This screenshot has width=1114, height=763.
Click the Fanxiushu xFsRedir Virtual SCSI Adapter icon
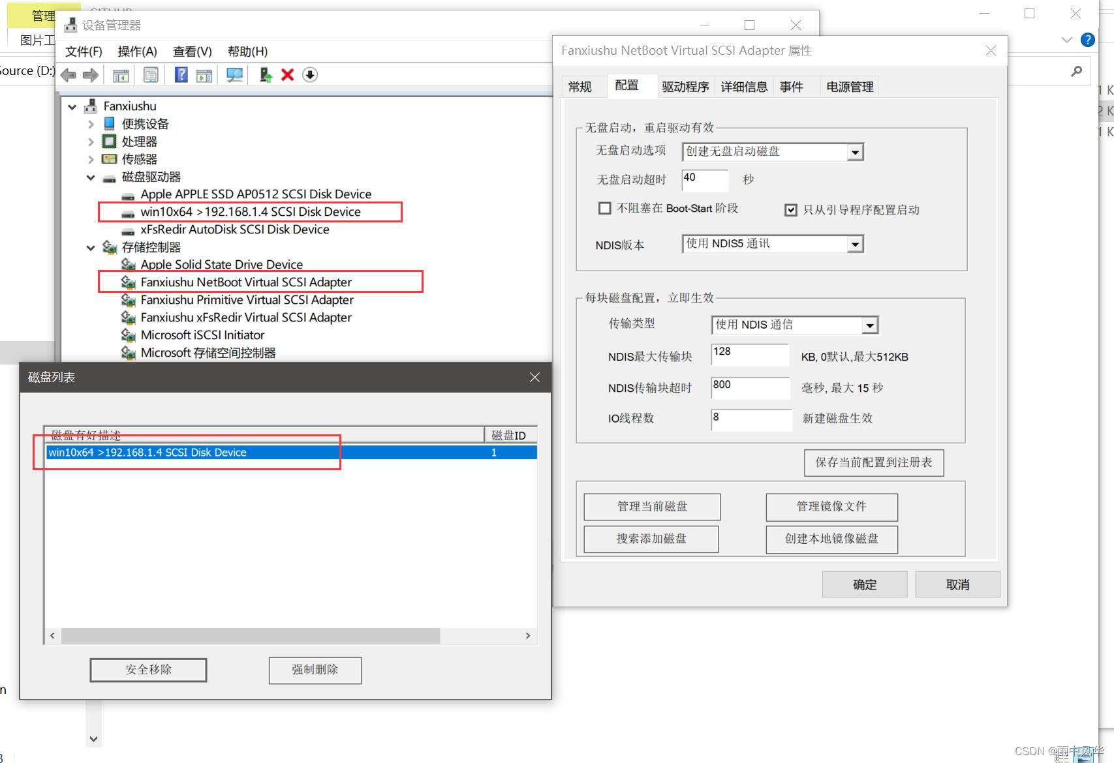click(128, 317)
